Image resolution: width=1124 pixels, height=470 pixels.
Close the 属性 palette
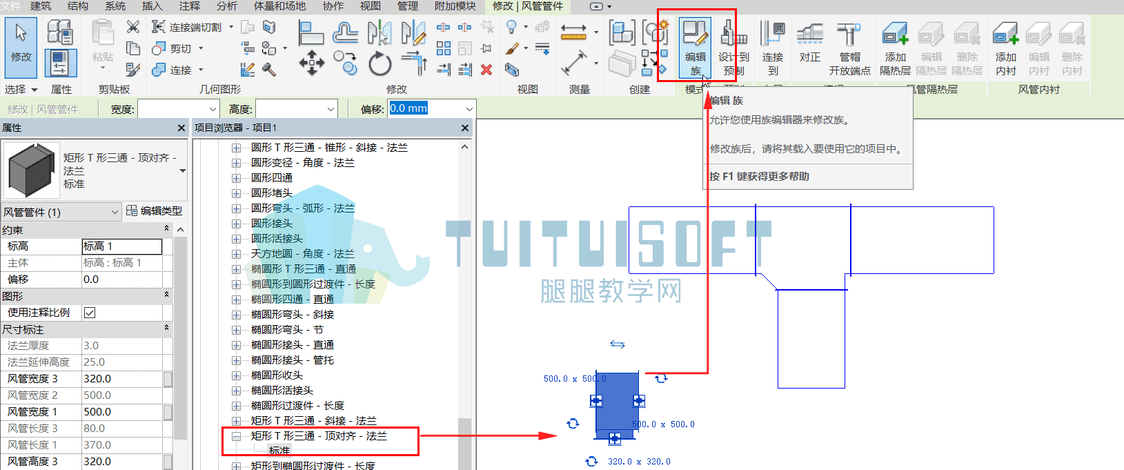(181, 128)
